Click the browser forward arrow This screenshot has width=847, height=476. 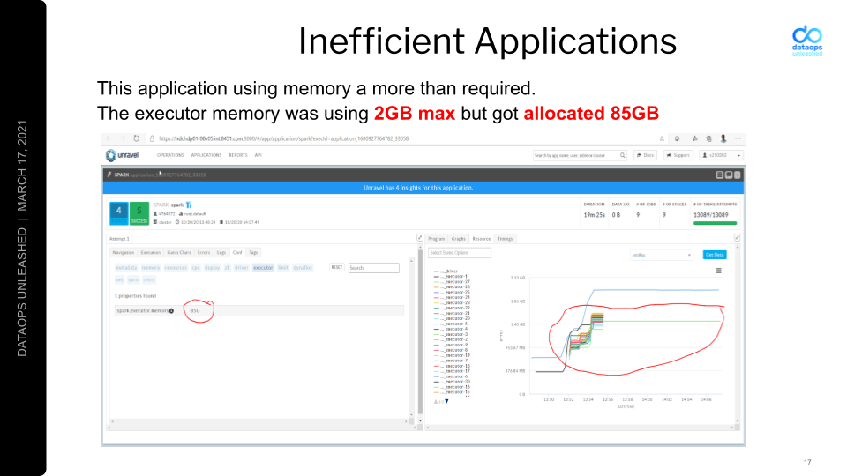(x=122, y=138)
